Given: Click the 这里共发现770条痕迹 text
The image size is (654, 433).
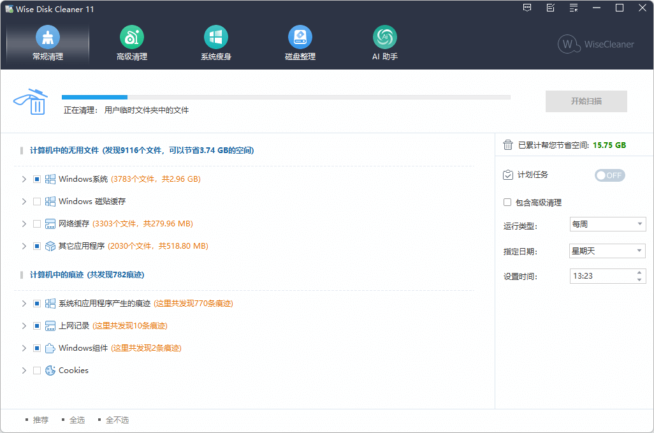Looking at the screenshot, I should pos(193,304).
